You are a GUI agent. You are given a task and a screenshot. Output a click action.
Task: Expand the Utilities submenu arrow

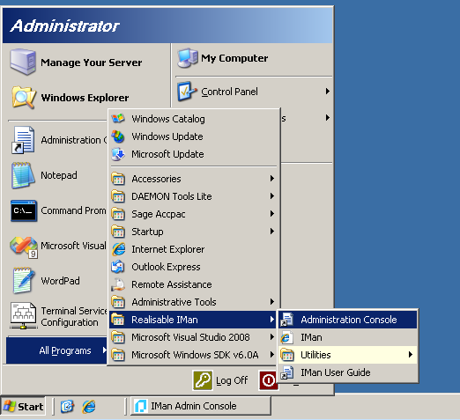(411, 355)
